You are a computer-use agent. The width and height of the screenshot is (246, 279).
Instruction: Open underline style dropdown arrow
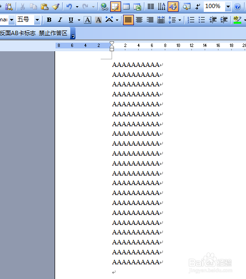pos(79,20)
